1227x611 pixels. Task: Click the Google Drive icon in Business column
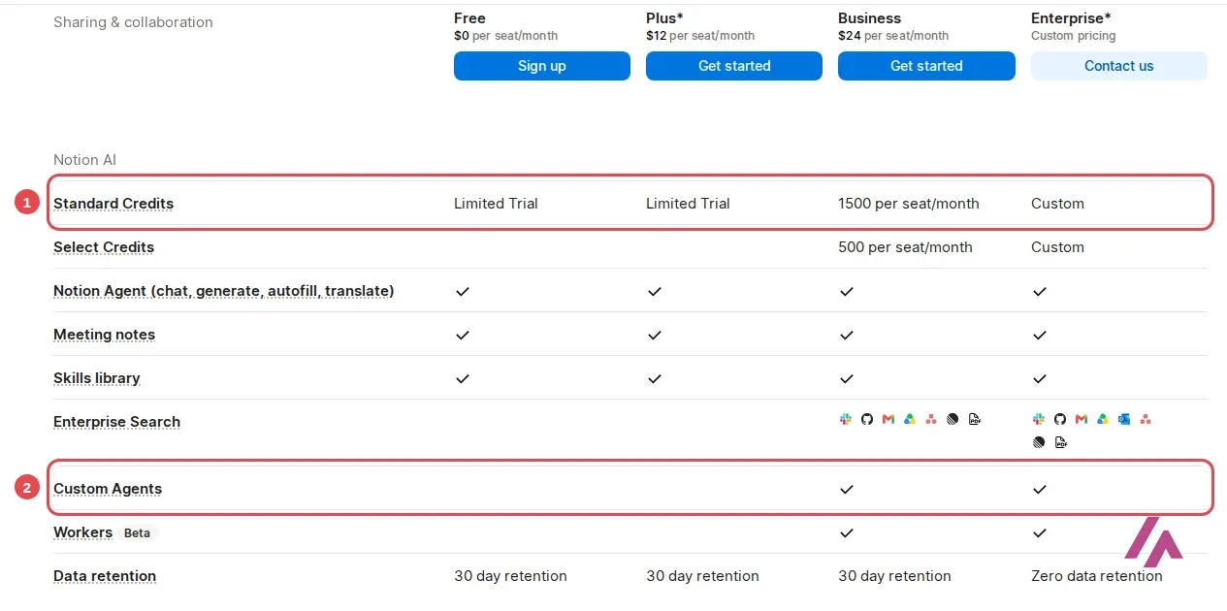point(910,419)
